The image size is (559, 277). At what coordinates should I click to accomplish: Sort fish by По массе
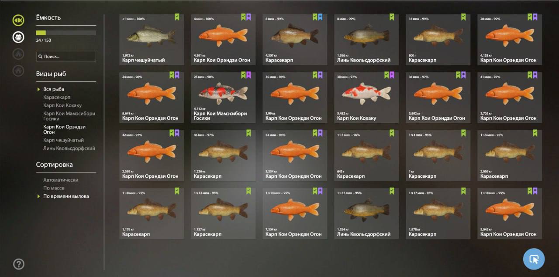pos(54,188)
